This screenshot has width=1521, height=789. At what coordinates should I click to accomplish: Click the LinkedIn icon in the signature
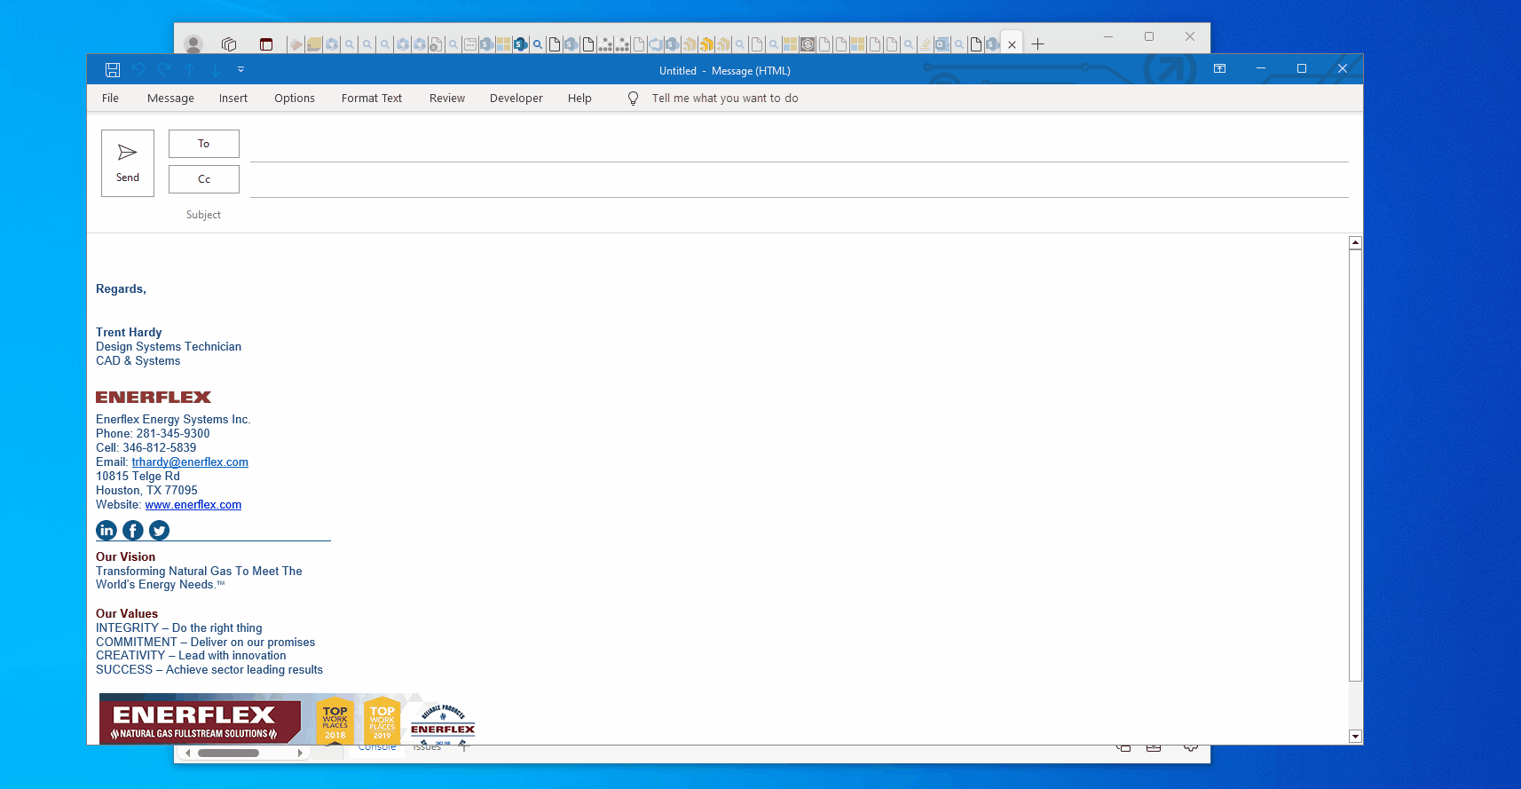tap(106, 530)
